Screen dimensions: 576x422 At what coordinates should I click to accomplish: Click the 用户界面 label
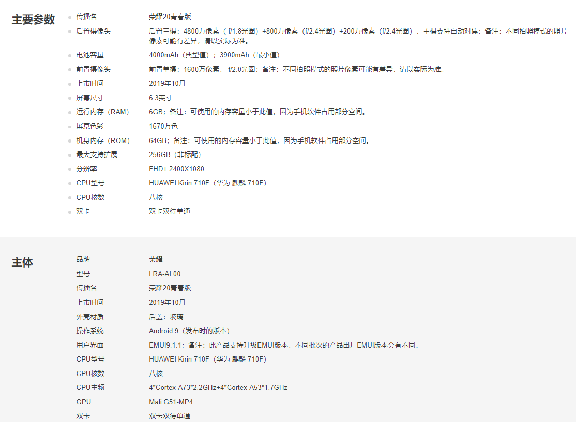tap(90, 345)
